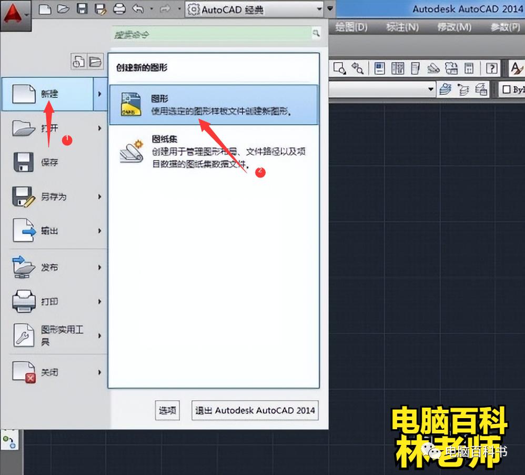Open the Properties palette icon

coord(379,67)
